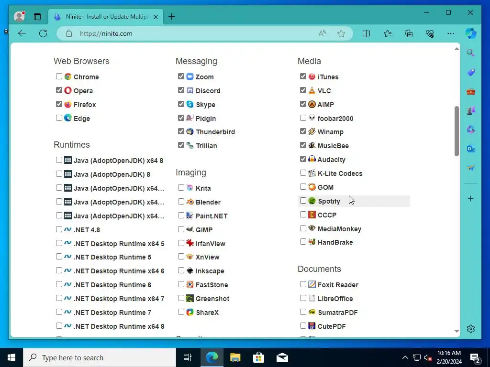Uncheck the Opera checkbox
Image resolution: width=490 pixels, height=367 pixels.
coord(59,90)
